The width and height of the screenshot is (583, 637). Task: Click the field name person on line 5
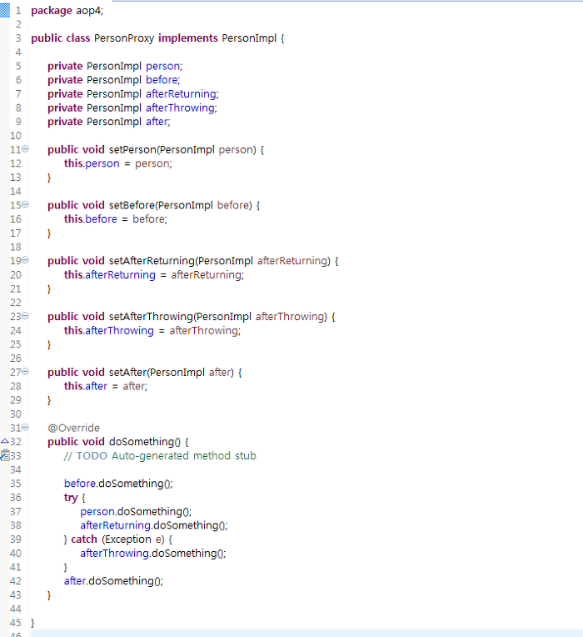click(162, 66)
